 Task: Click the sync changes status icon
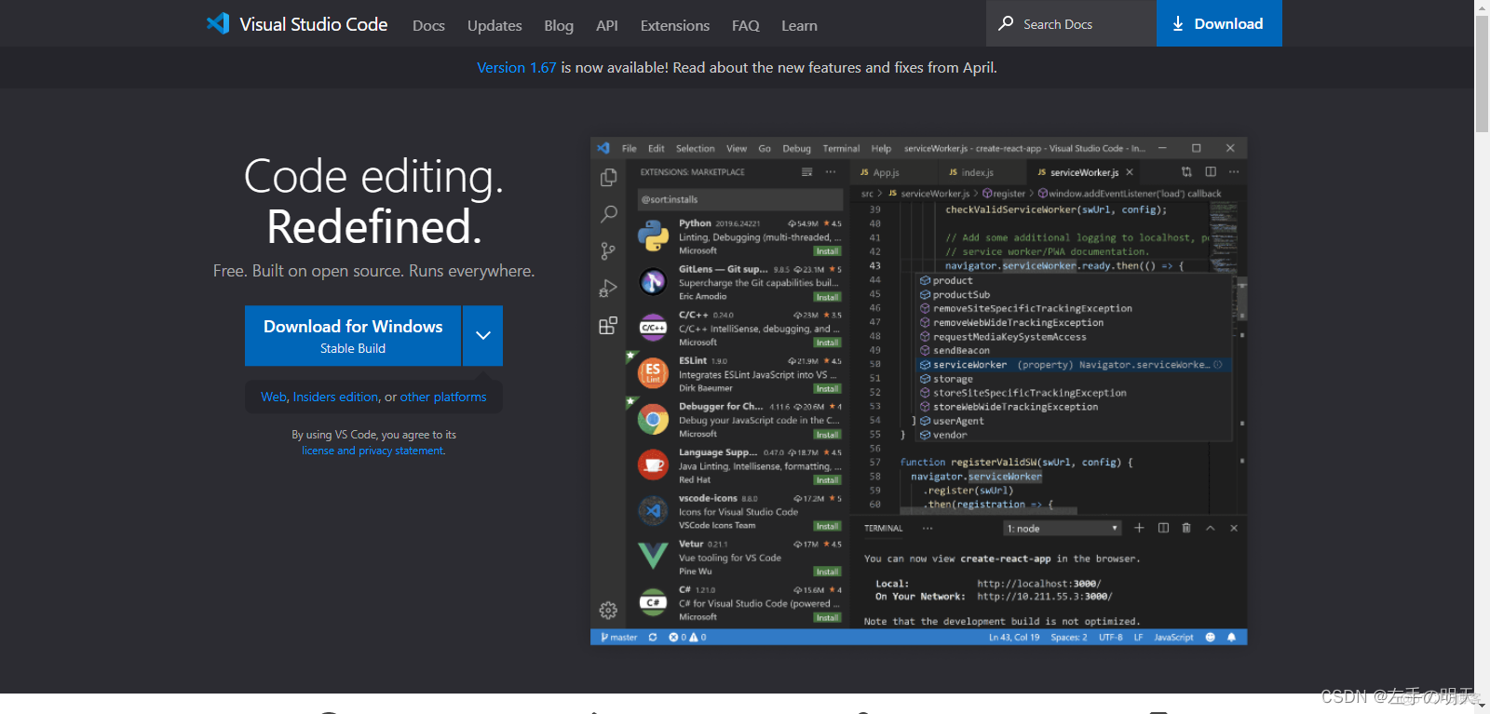[x=653, y=638]
